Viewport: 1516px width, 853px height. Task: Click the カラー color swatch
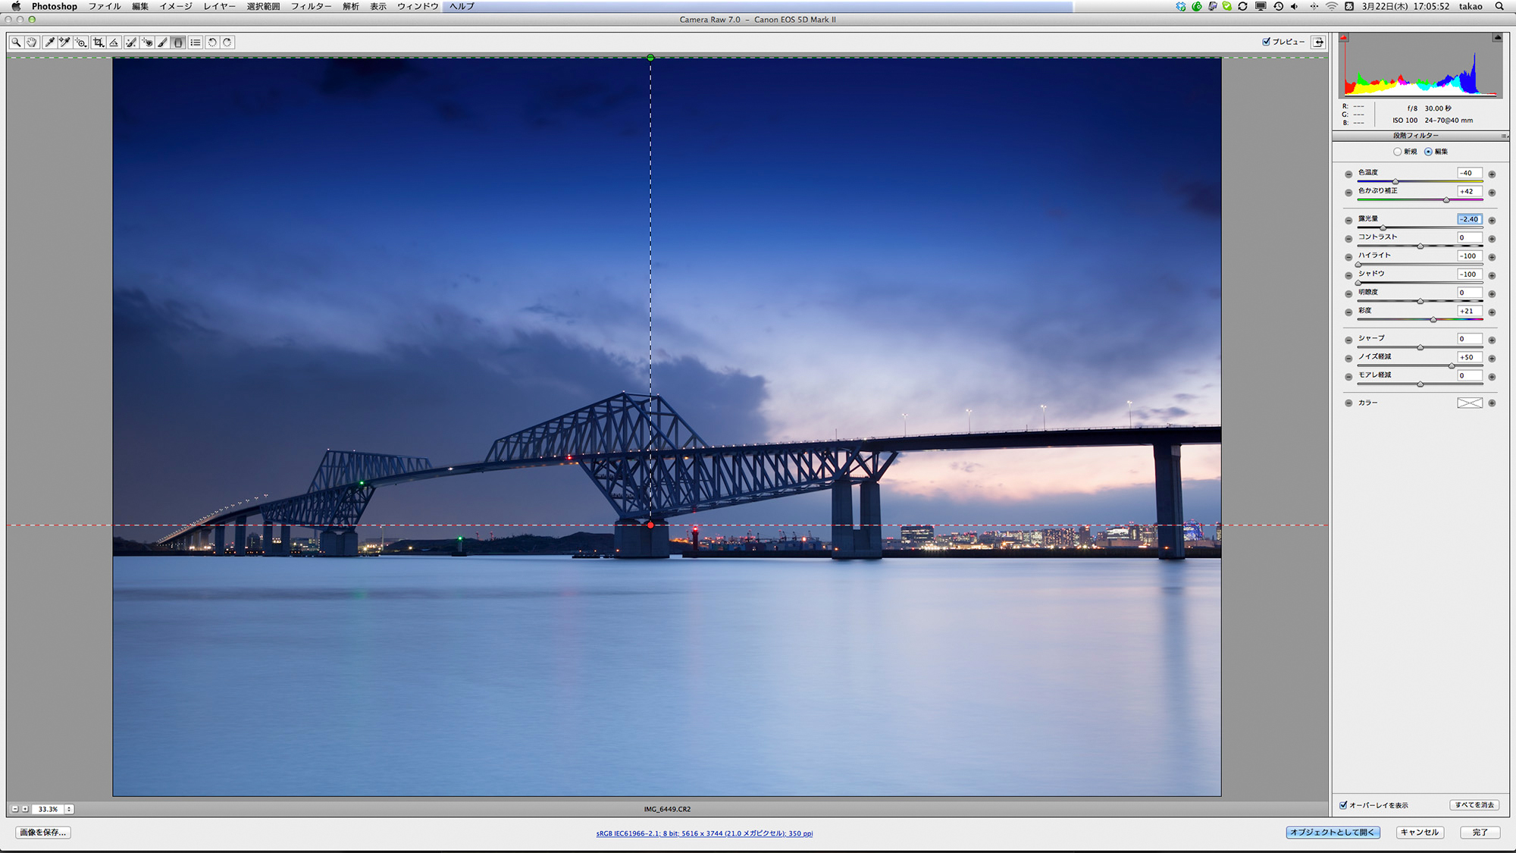[1469, 403]
